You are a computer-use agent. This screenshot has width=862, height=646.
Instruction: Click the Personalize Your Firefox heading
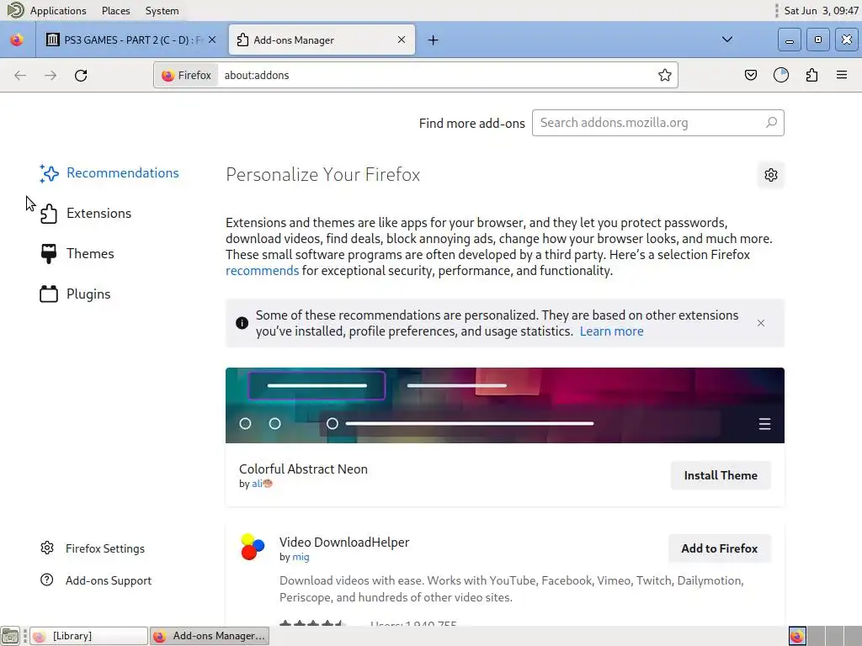tap(322, 175)
